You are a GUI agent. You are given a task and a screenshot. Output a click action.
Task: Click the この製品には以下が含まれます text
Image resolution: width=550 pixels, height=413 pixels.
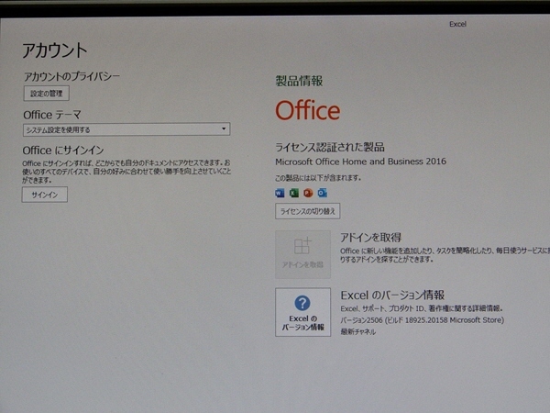(x=318, y=178)
